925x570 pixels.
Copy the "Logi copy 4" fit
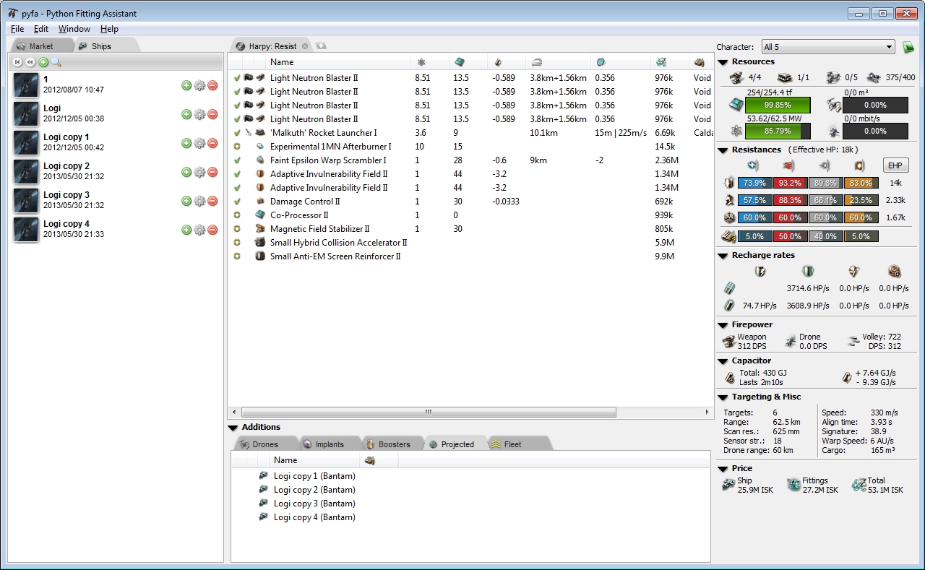point(186,230)
